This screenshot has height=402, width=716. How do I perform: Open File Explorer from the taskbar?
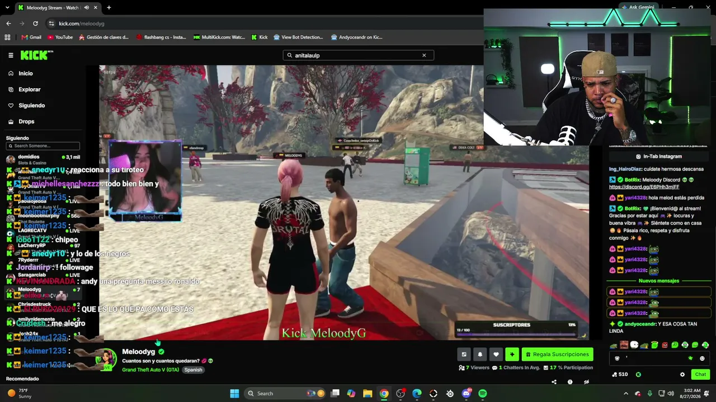[x=368, y=394]
